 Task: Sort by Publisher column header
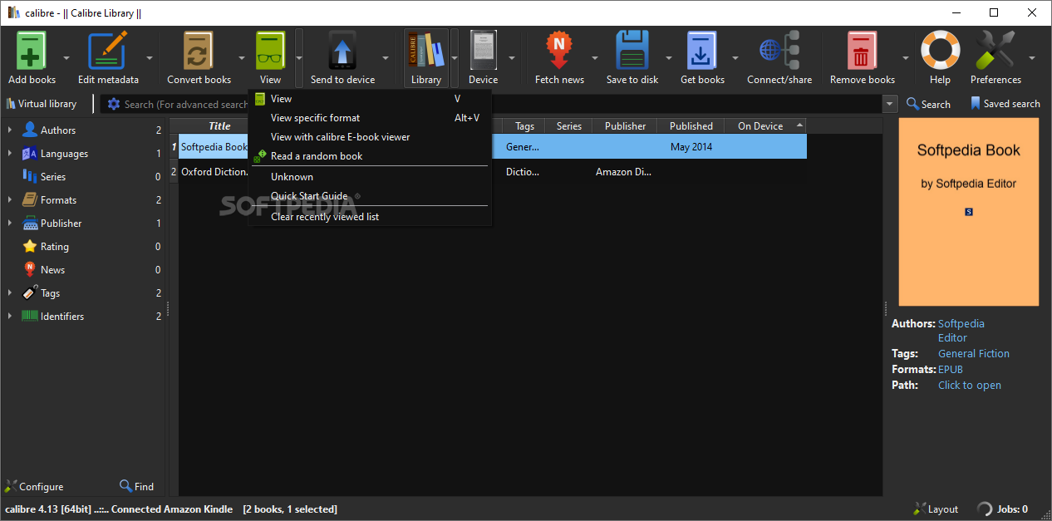coord(625,126)
